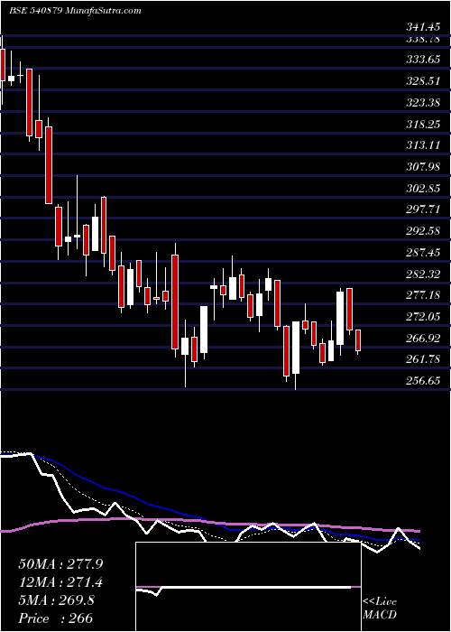451x632 pixels.
Task: Click the 272.05 price axis label
Action: click(422, 317)
